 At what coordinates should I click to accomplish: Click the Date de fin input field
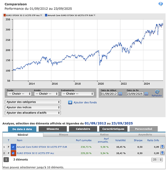coord(135,94)
